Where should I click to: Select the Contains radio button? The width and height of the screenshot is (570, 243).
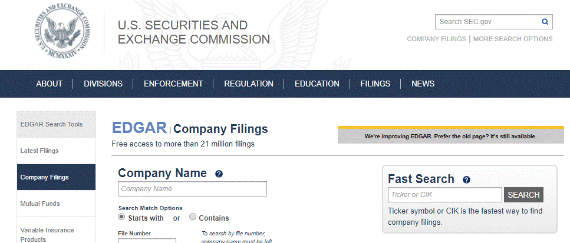[x=193, y=217]
